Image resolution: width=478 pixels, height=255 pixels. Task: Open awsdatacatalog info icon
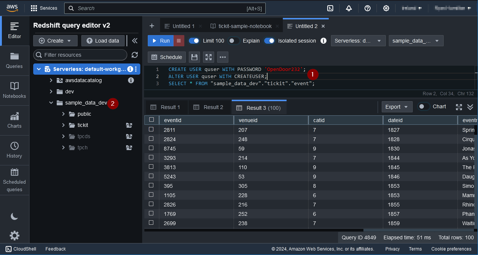[131, 80]
